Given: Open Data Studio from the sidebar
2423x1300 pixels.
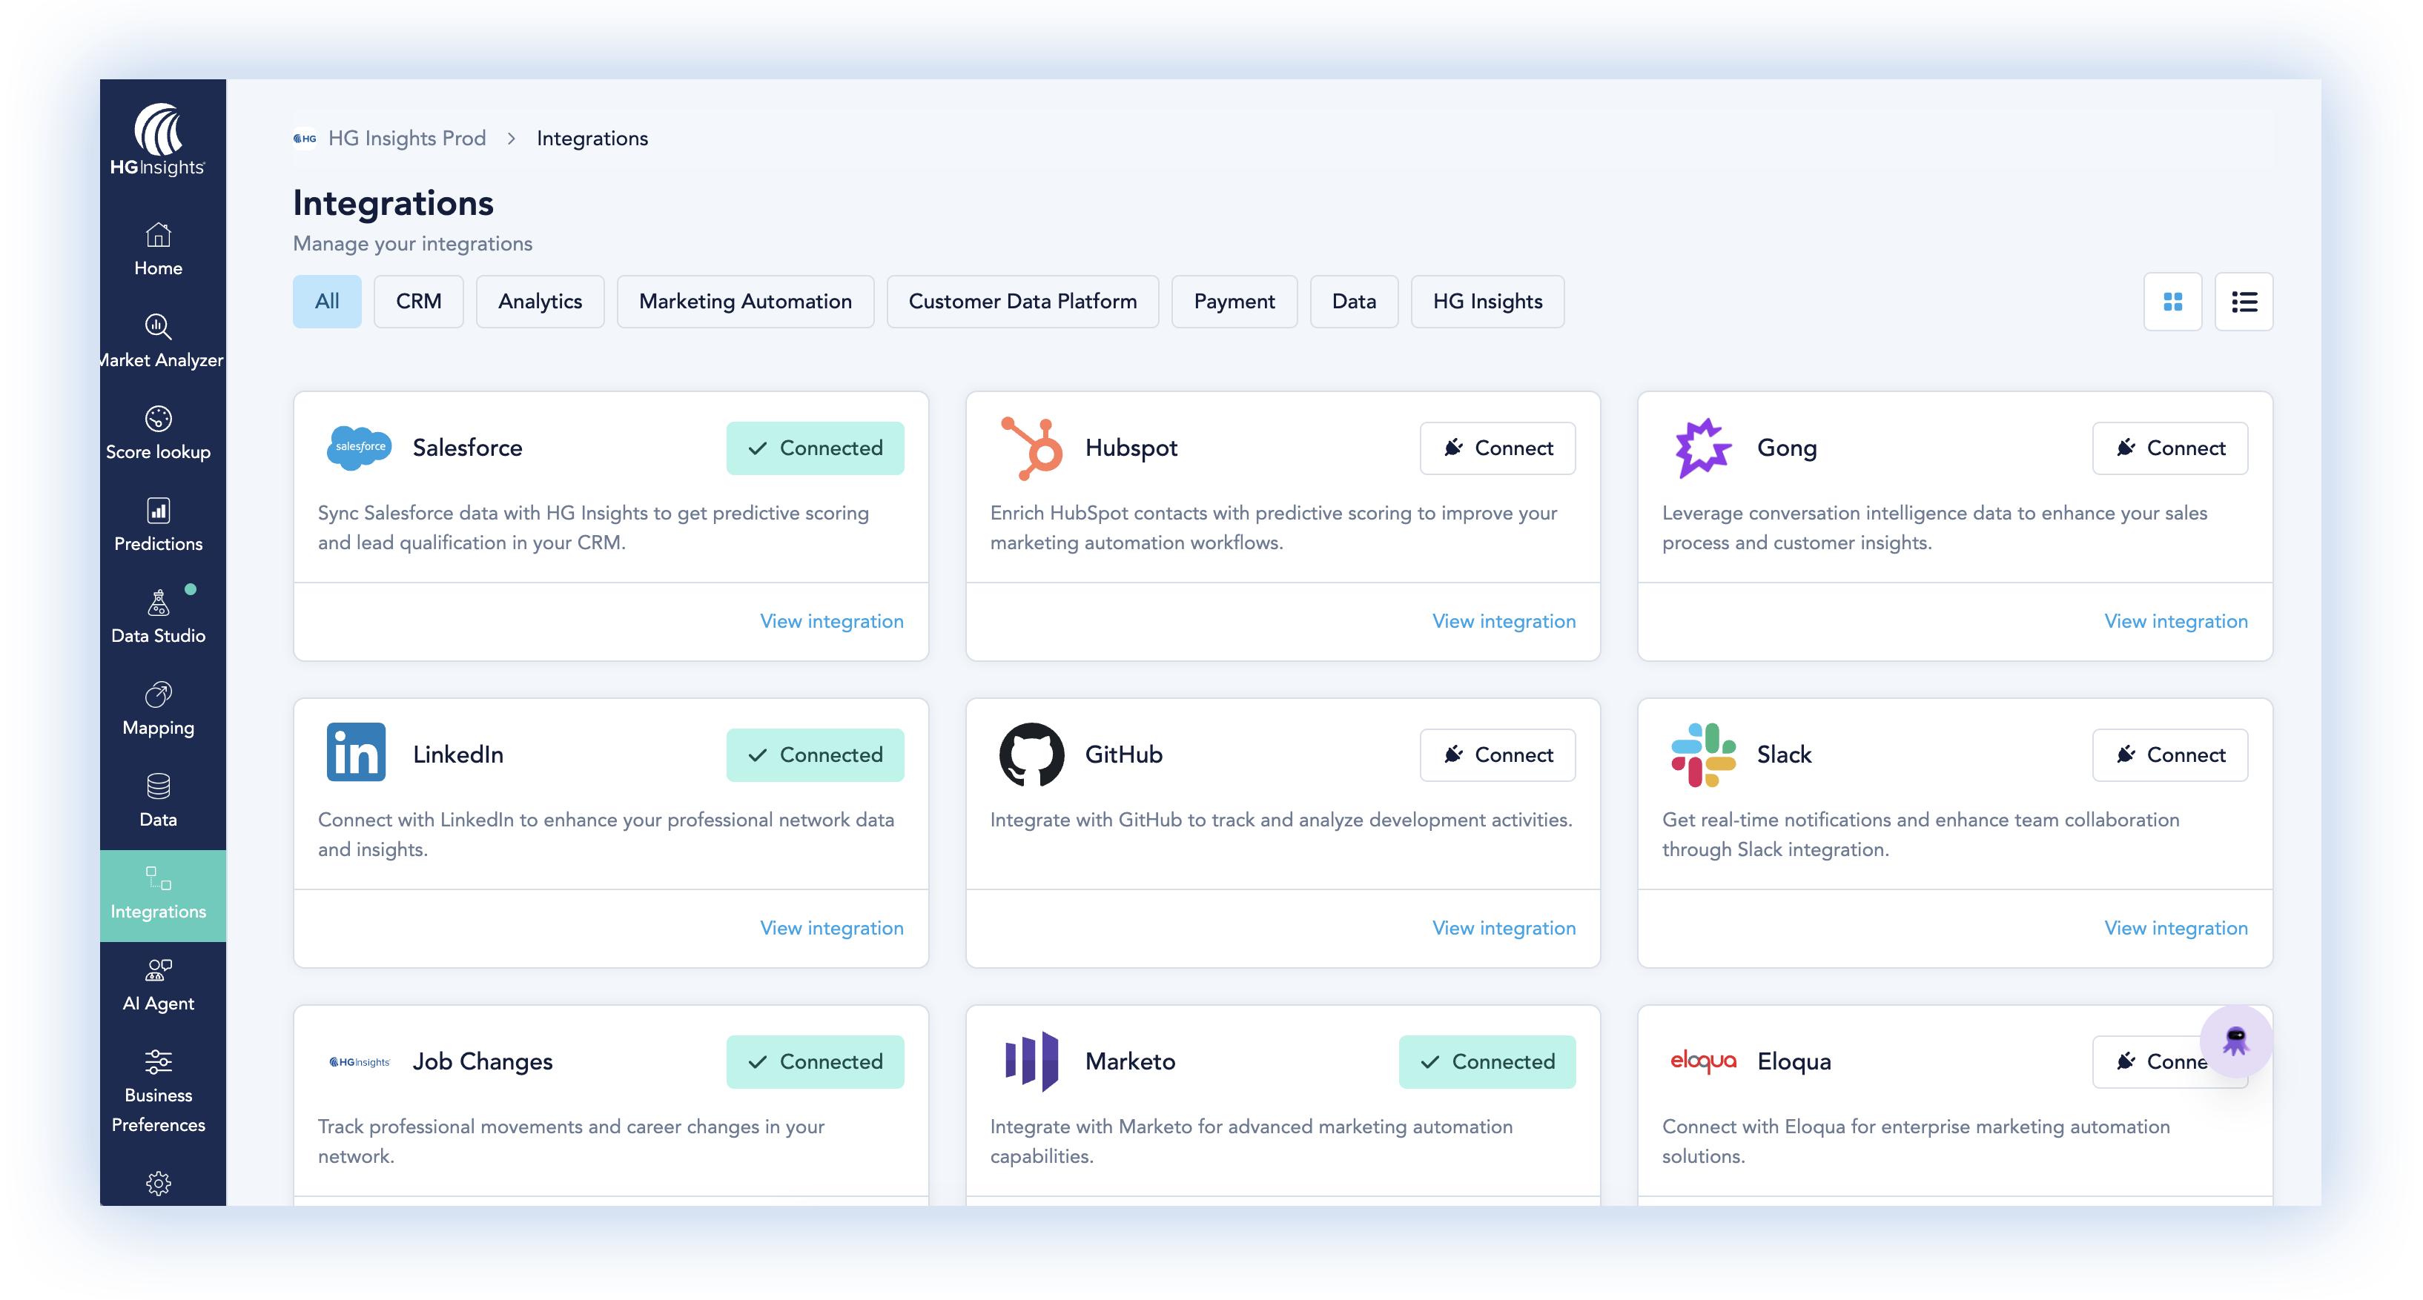Looking at the screenshot, I should [x=158, y=617].
